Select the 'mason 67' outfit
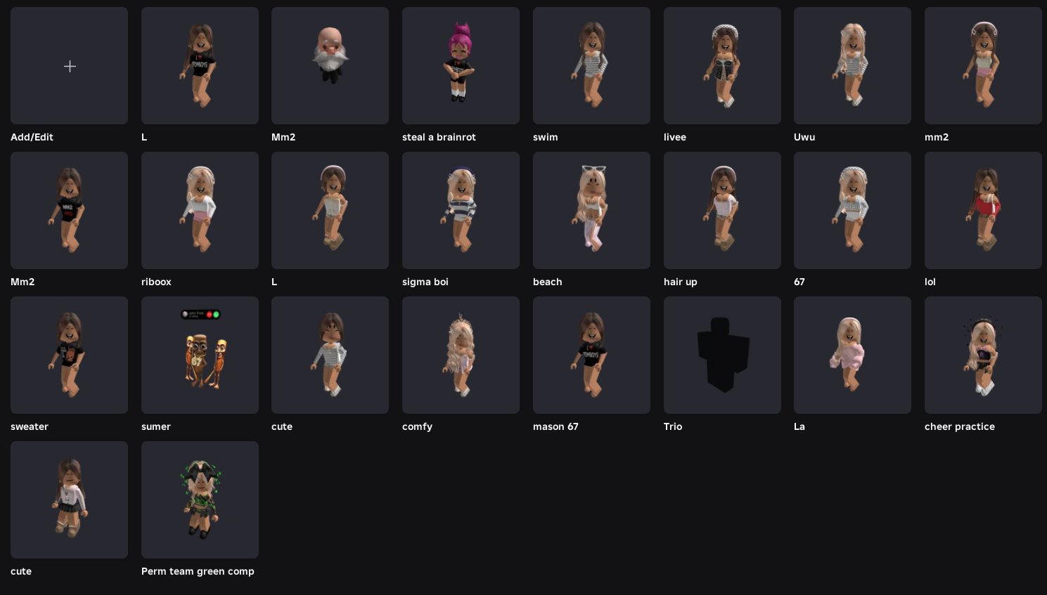The height and width of the screenshot is (595, 1047). (x=591, y=355)
